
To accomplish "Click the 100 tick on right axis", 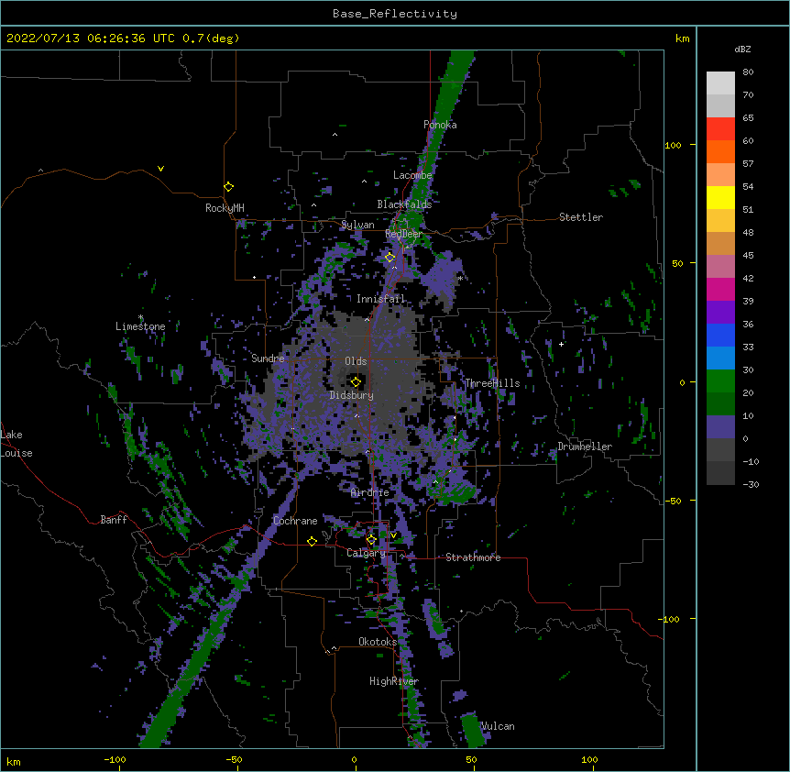I will click(x=673, y=145).
